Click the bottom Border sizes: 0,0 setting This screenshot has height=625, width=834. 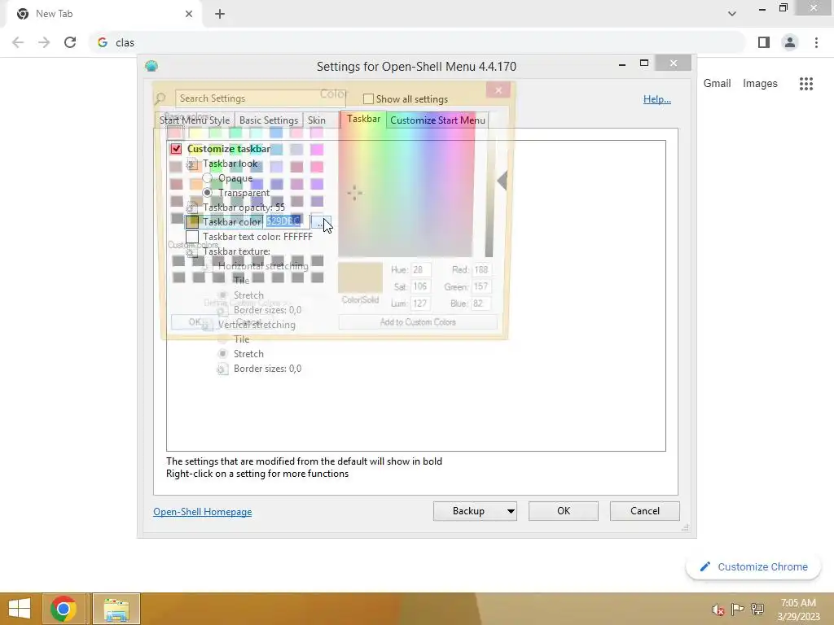pos(267,369)
